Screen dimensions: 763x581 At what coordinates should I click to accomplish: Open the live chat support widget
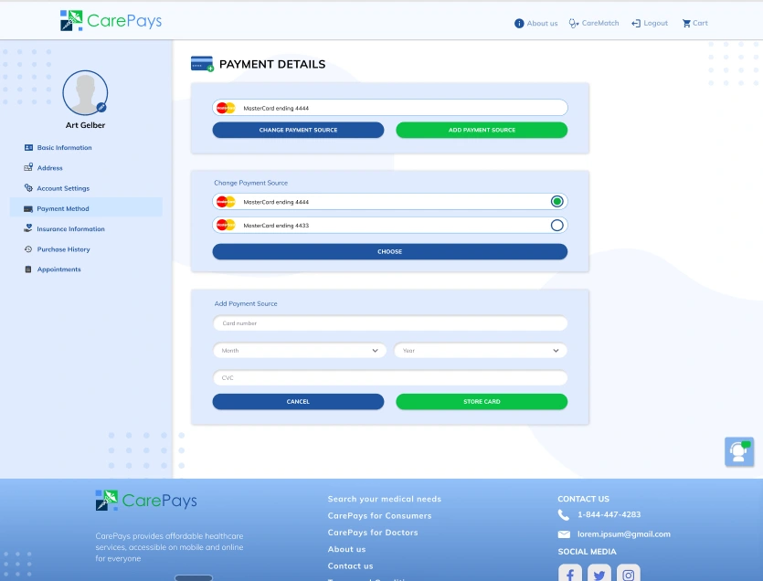point(739,451)
